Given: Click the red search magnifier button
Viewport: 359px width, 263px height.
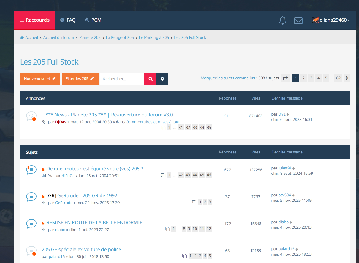Looking at the screenshot, I should [150, 79].
